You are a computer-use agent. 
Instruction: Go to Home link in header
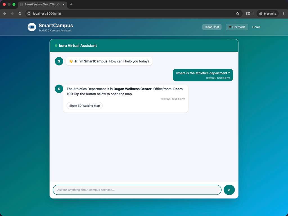[256, 27]
